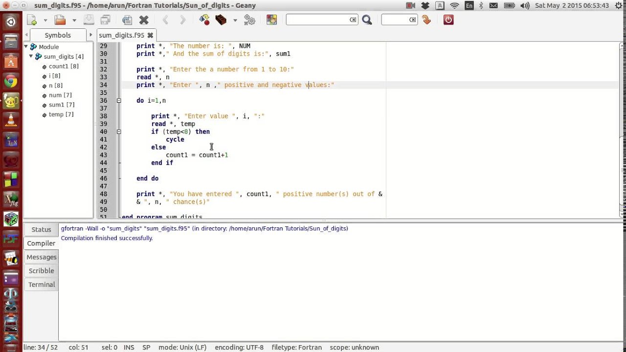This screenshot has width=626, height=352.
Task: Select temp [7] symbol
Action: coord(61,114)
